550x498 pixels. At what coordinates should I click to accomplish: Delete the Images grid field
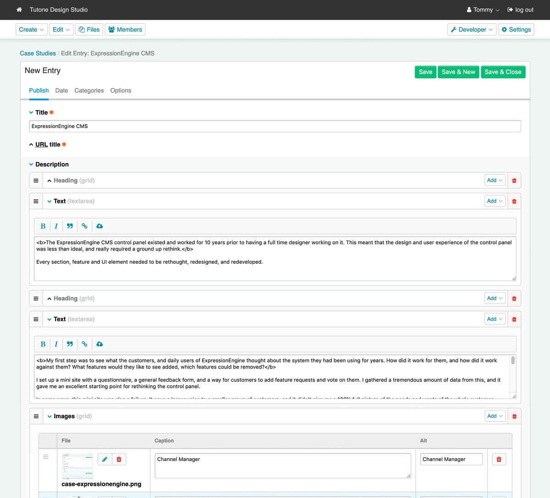click(514, 416)
